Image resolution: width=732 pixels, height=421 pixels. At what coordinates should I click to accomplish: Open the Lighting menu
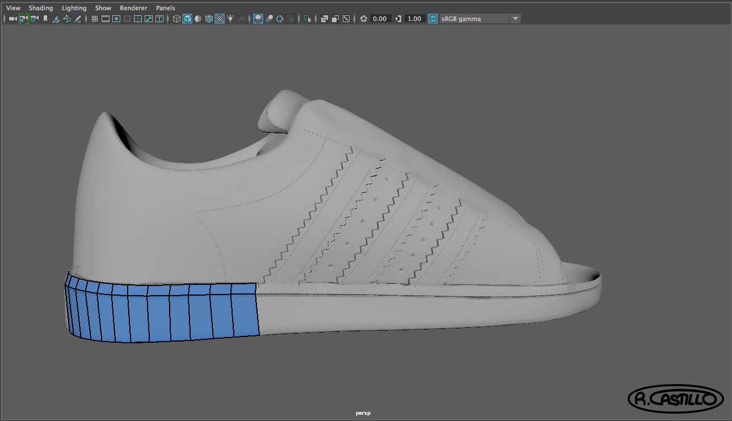point(74,8)
